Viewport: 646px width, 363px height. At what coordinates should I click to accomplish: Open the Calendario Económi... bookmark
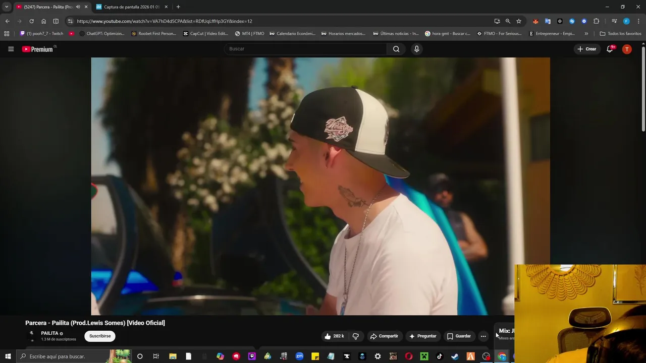tap(293, 34)
